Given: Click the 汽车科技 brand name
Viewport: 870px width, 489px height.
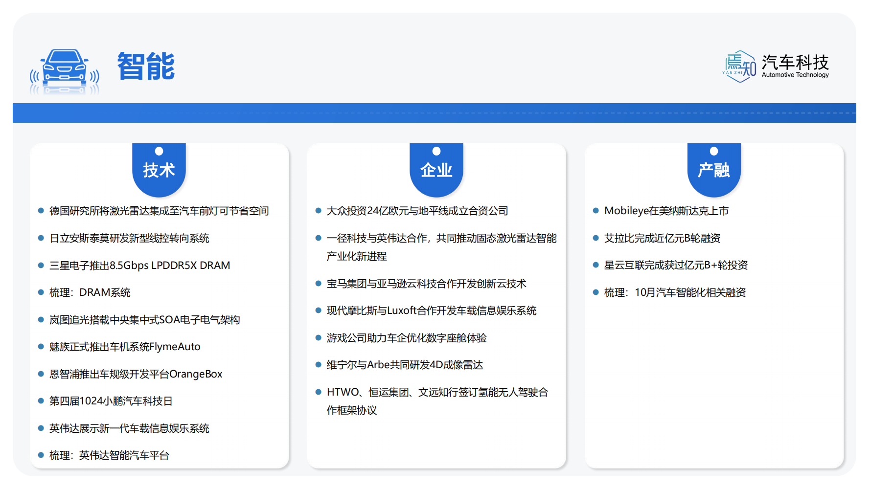Looking at the screenshot, I should click(795, 62).
